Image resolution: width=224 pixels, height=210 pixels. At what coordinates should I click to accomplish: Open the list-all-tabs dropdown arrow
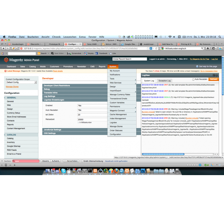pyautogui.click(x=222, y=44)
